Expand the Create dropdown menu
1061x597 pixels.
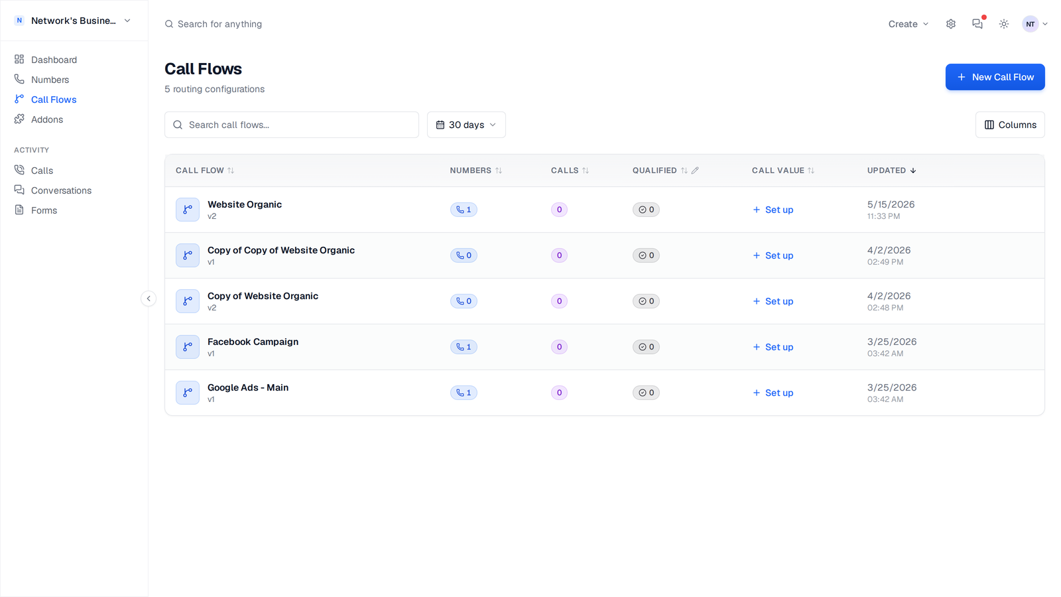[908, 24]
